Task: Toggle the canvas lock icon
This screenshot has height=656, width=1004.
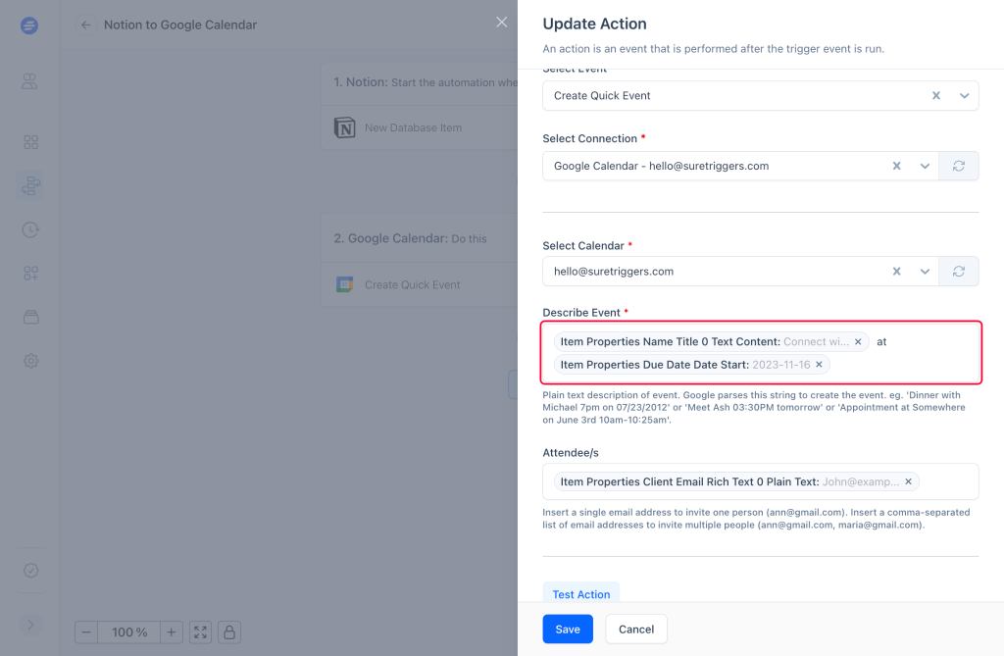Action: coord(228,632)
